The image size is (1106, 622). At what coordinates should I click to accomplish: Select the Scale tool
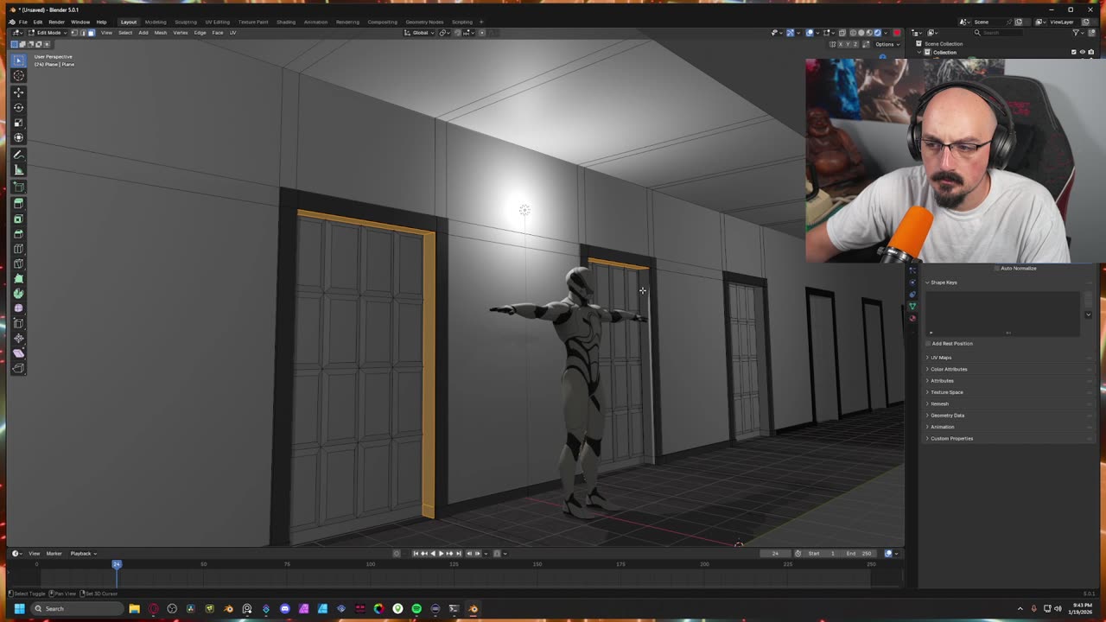pyautogui.click(x=18, y=123)
